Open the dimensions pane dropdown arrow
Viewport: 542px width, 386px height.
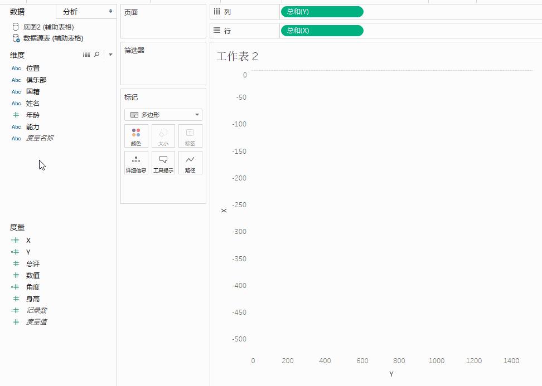pyautogui.click(x=110, y=55)
